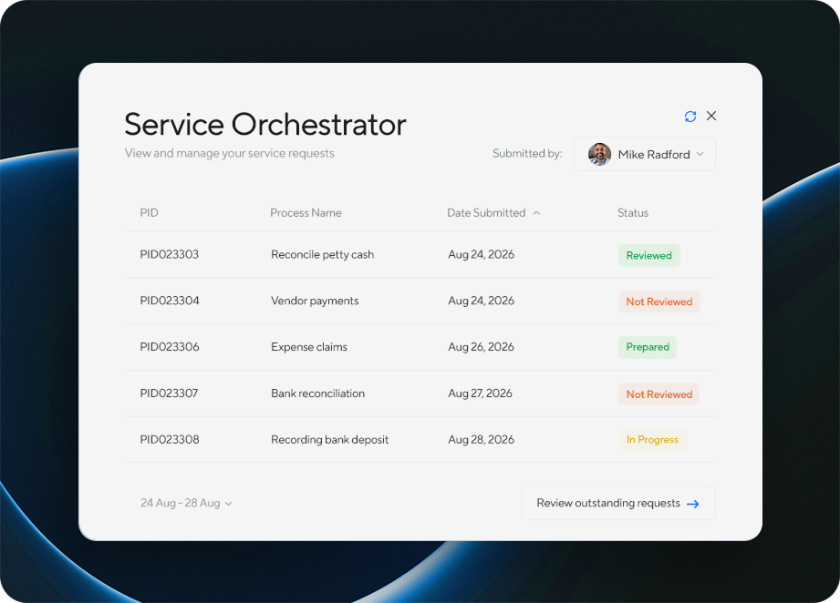Click the Prepared status badge
Screen dimensions: 840x603
(x=648, y=347)
